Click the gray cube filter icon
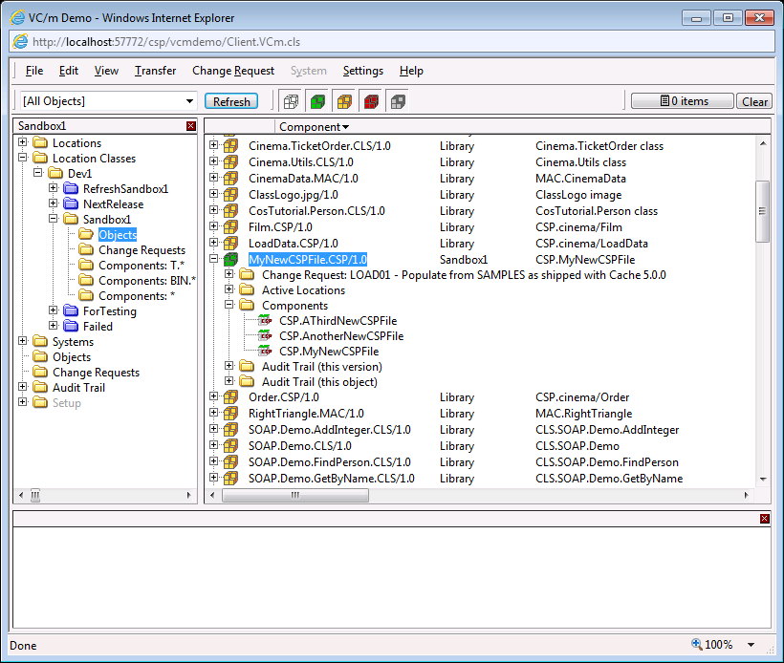 [398, 101]
